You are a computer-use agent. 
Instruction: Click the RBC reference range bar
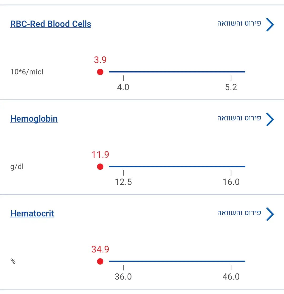(x=177, y=72)
